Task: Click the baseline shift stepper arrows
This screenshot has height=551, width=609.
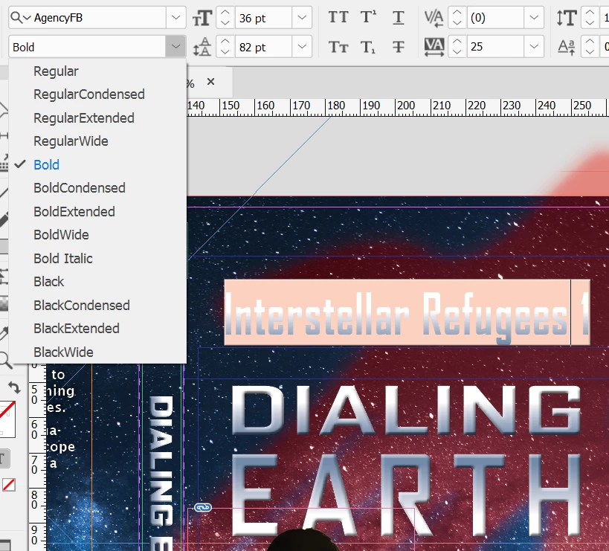Action: (590, 47)
